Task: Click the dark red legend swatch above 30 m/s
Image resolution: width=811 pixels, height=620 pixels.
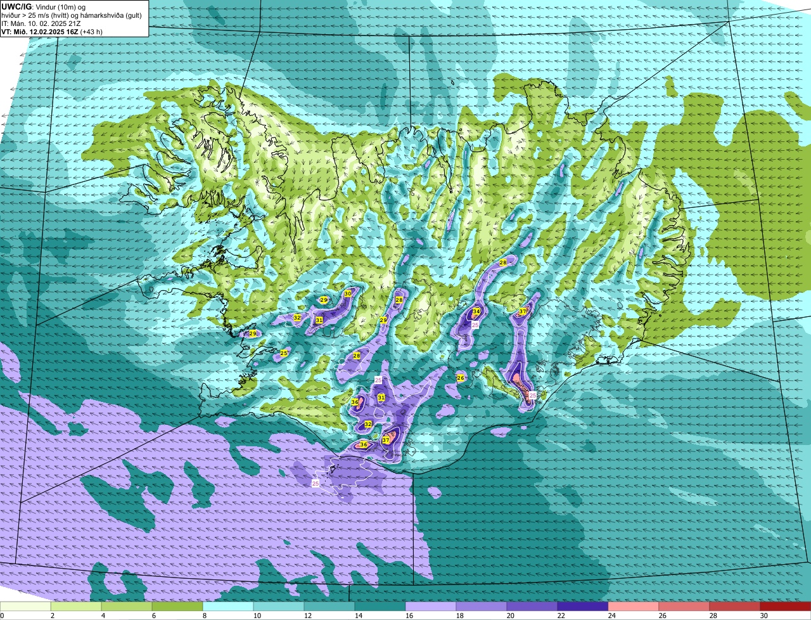Action: coord(786,607)
